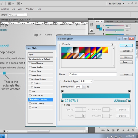The image size is (138, 138).
Task: Create new adjustment layer icon
Action: pyautogui.click(x=118, y=130)
